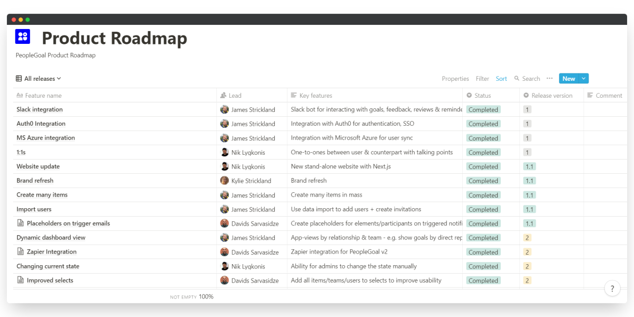634x317 pixels.
Task: Click Davids Sarvasidze's avatar in Zapier Integration row
Action: [225, 252]
